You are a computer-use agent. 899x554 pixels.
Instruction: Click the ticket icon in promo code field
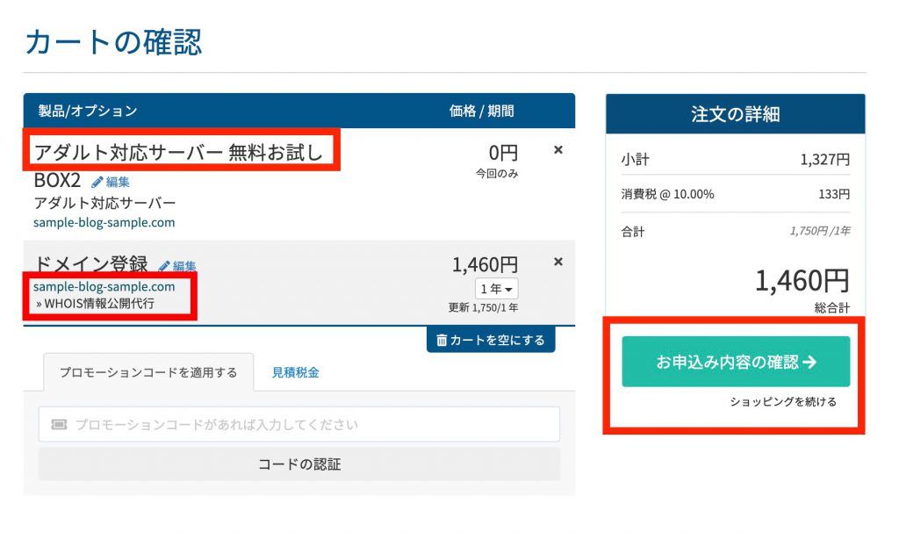tap(59, 424)
